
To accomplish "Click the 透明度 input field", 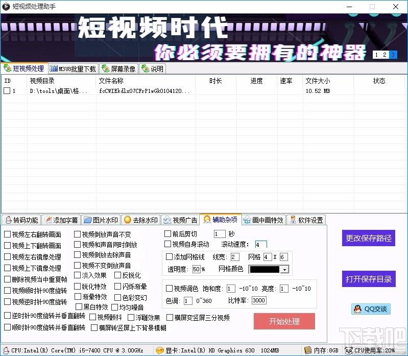I will 196,269.
